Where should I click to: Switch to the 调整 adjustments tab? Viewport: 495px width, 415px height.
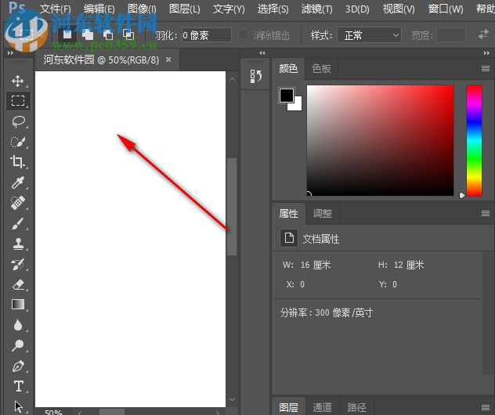point(323,214)
